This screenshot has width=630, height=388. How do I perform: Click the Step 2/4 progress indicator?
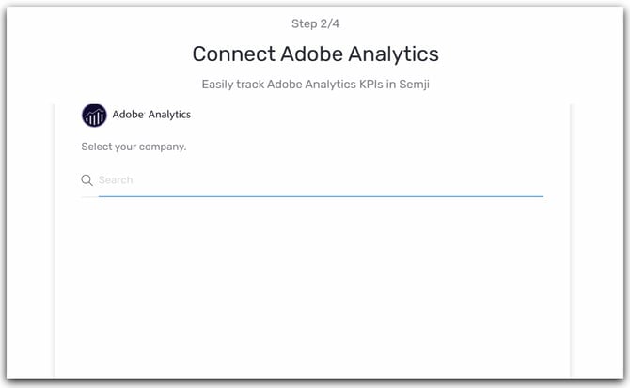pos(315,23)
